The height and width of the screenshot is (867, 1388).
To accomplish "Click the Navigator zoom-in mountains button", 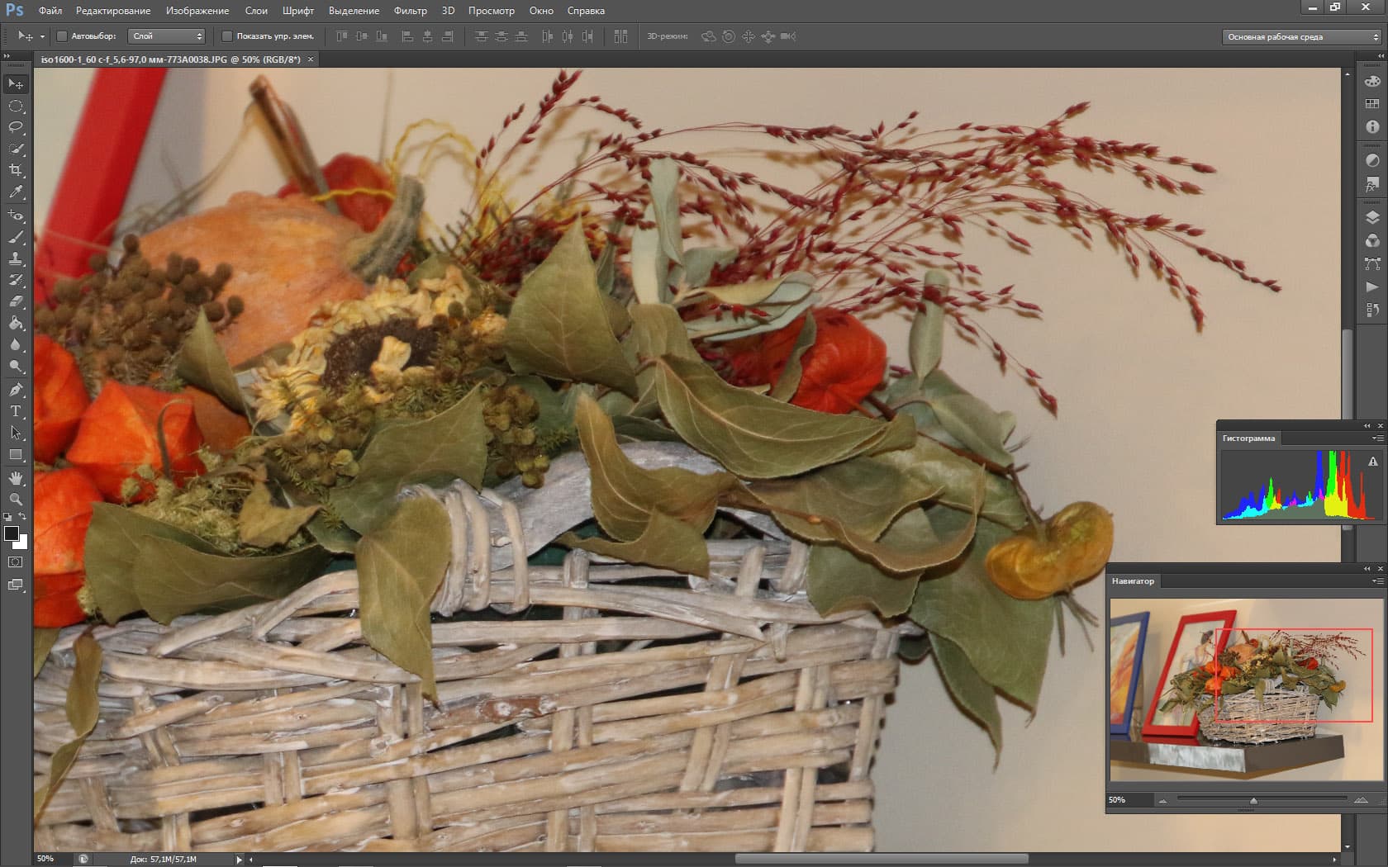I will 1361,800.
